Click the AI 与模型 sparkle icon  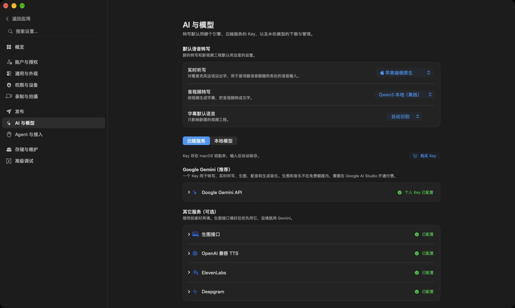(x=9, y=123)
